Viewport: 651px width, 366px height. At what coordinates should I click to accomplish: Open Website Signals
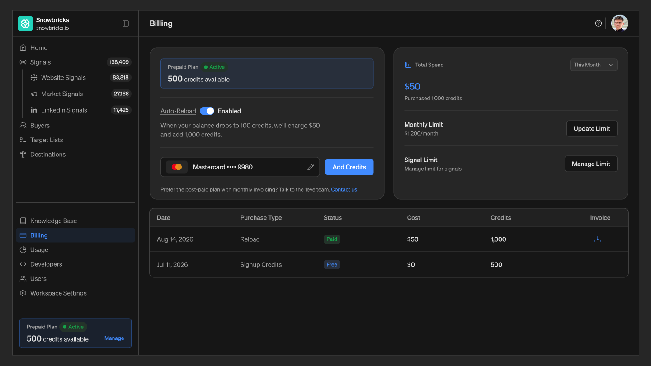(80, 78)
